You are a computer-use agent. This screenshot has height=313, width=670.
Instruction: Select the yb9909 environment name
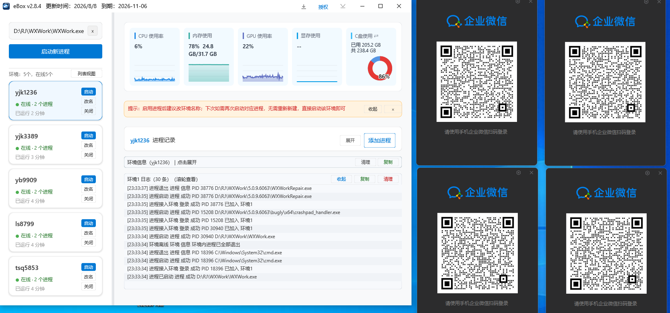click(x=26, y=180)
